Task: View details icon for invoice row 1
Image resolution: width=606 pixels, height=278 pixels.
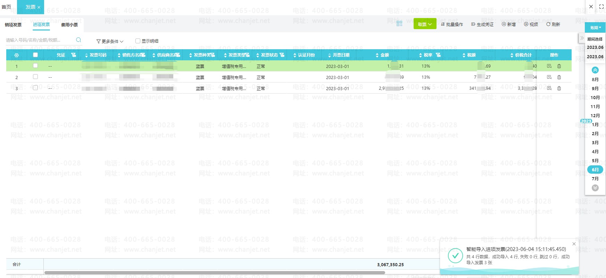Action: pyautogui.click(x=549, y=66)
